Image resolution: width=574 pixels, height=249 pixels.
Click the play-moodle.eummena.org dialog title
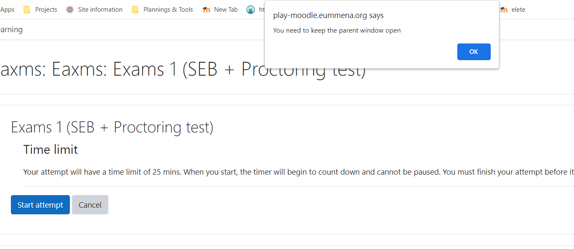pyautogui.click(x=328, y=15)
